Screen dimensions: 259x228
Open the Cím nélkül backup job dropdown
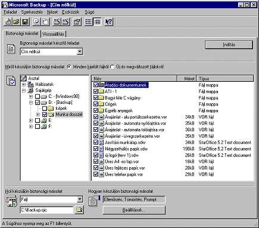[80, 52]
